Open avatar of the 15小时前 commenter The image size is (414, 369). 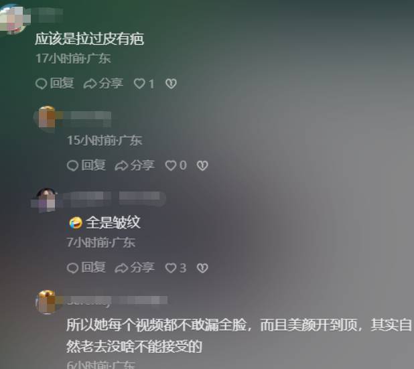(x=47, y=117)
